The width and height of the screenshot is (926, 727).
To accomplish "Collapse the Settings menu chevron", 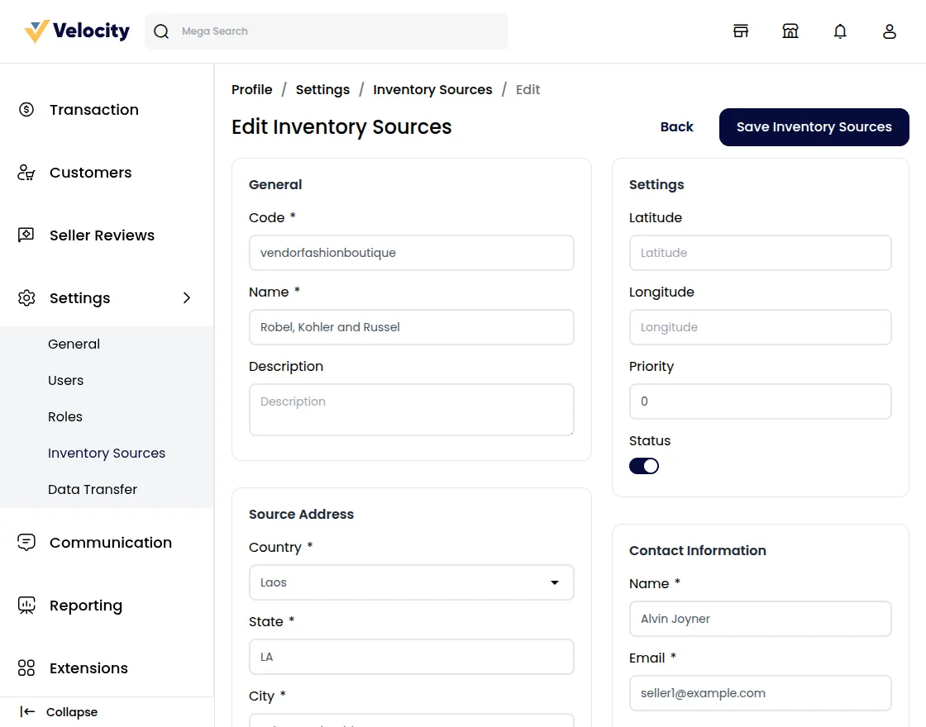I will 187,298.
